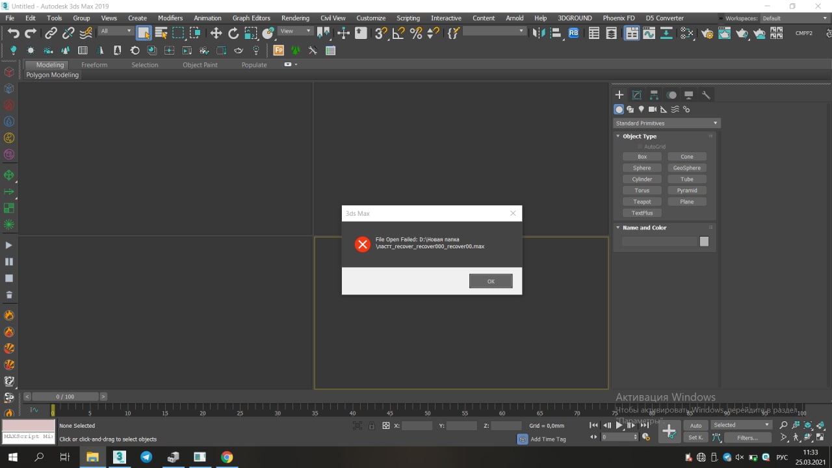Image resolution: width=832 pixels, height=468 pixels.
Task: Choose the Rectangular Selection Region tool
Action: [x=178, y=32]
